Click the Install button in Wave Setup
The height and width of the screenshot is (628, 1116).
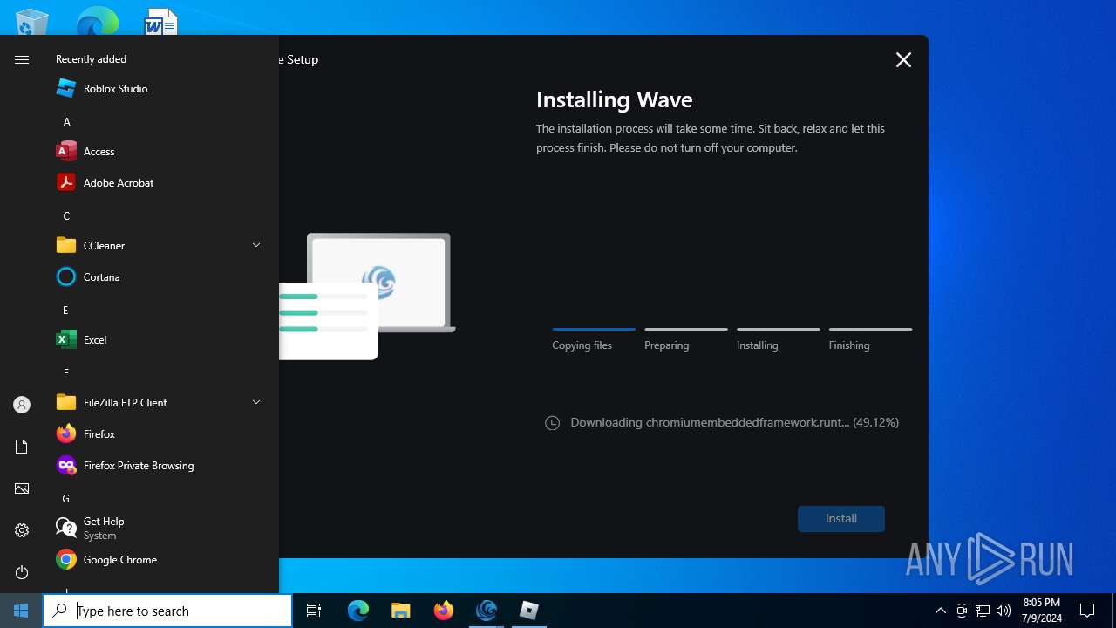pos(841,518)
